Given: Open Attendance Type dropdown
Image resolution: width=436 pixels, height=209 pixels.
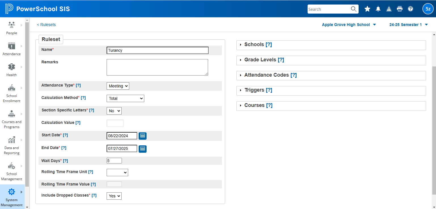Looking at the screenshot, I should pos(118,86).
